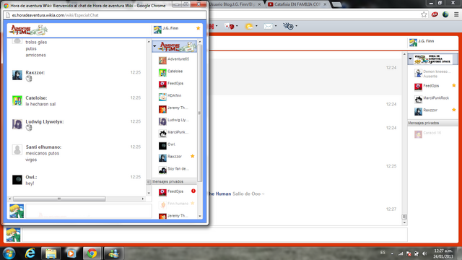
Task: Click Ludwig Llywelyn's avatar in chat messages
Action: pos(17,124)
